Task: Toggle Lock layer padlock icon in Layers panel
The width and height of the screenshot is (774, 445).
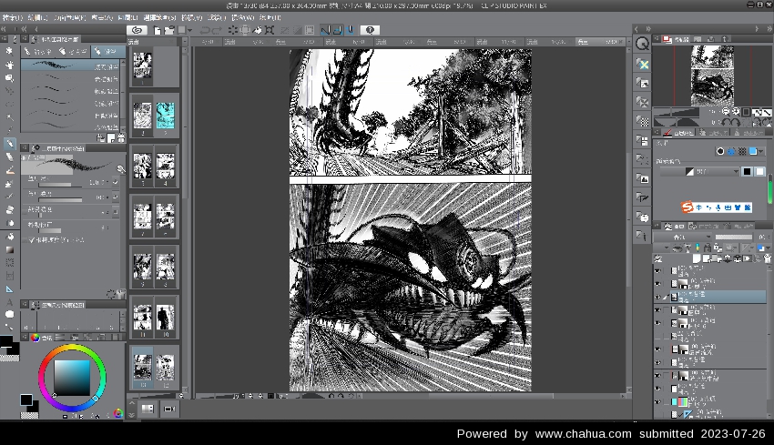Action: [708, 248]
